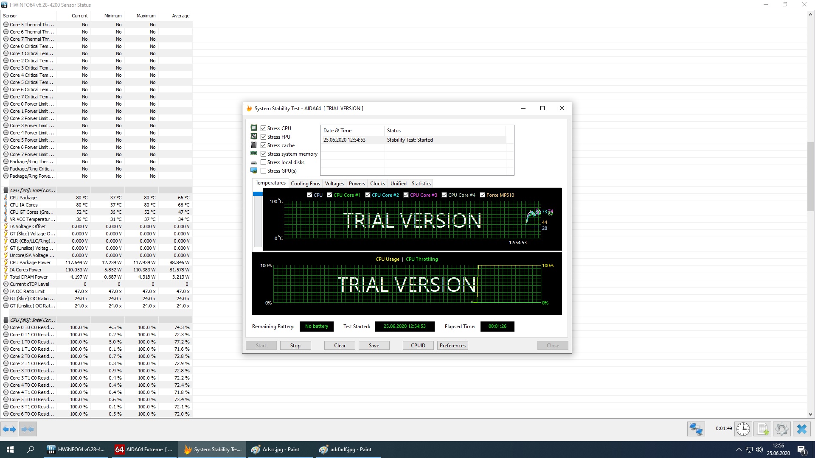Click the HWiNFO collapse arrows icon
Screen dimensions: 815x458
[28, 429]
